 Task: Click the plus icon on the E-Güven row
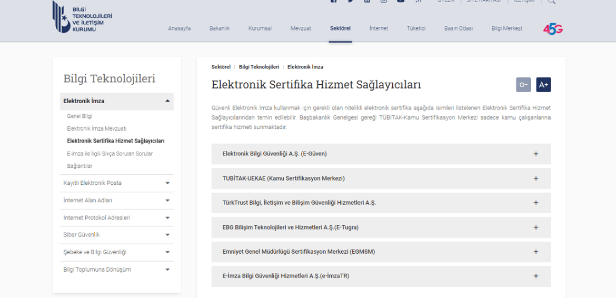pos(536,154)
